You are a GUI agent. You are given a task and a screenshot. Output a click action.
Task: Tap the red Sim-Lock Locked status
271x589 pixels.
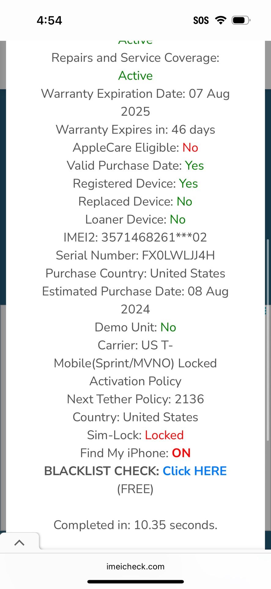[x=164, y=435]
